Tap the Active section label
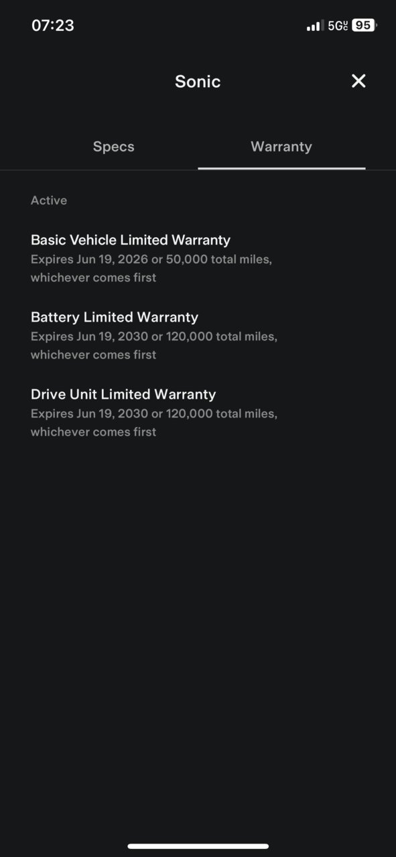This screenshot has width=396, height=857. [49, 200]
